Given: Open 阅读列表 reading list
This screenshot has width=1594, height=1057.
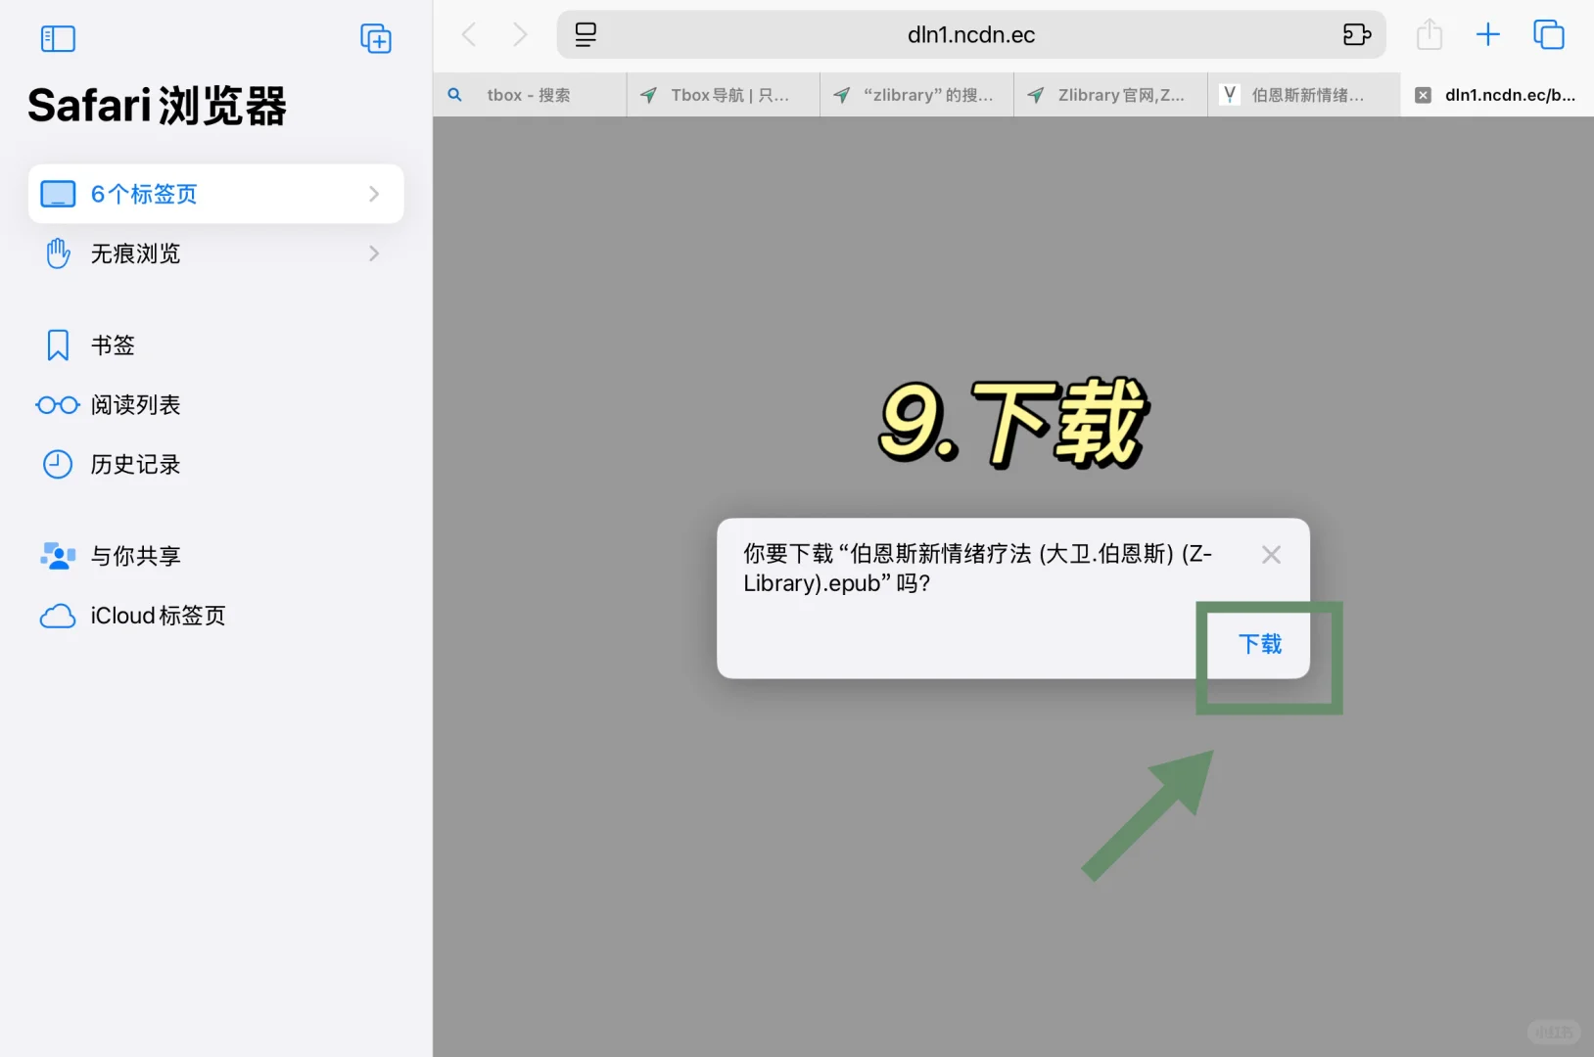Looking at the screenshot, I should coord(215,405).
